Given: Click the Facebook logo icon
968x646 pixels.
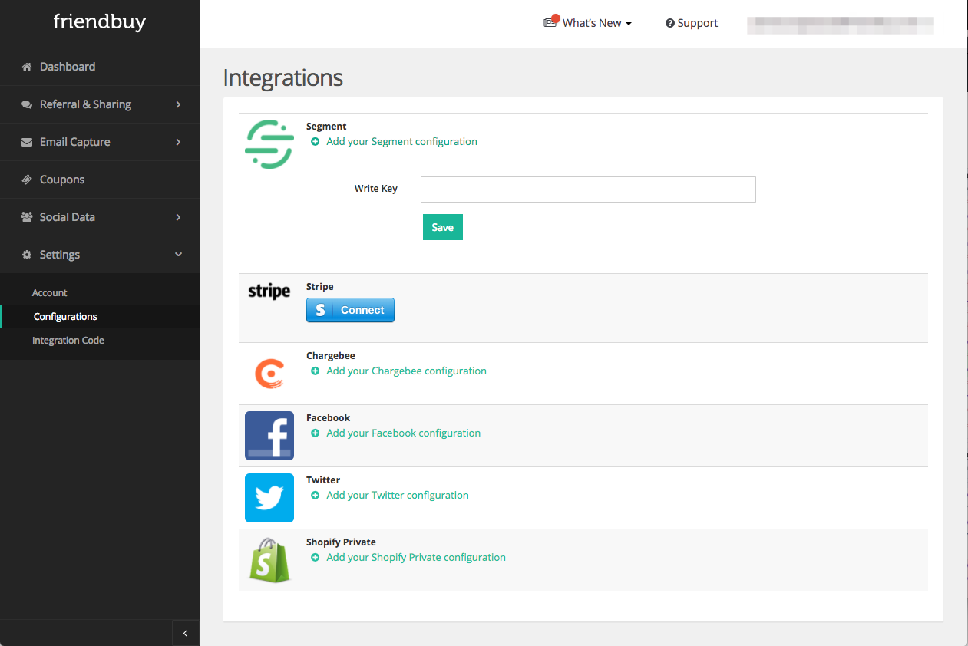Looking at the screenshot, I should pos(269,436).
